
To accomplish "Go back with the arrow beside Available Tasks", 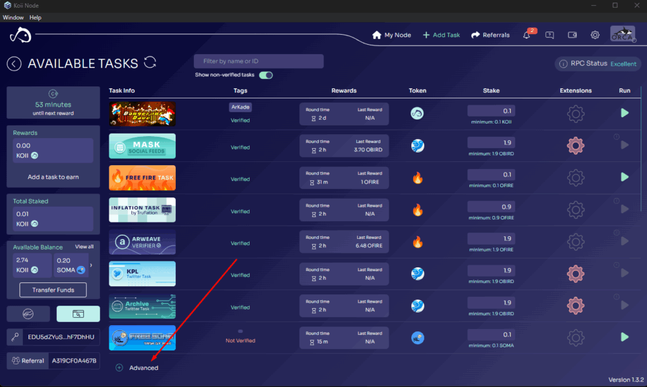I will (14, 64).
